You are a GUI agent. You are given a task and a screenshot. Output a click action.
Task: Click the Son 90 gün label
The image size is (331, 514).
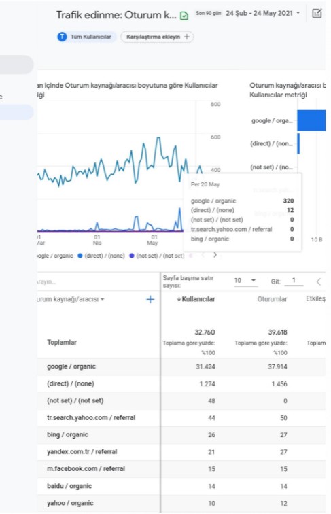tap(209, 13)
